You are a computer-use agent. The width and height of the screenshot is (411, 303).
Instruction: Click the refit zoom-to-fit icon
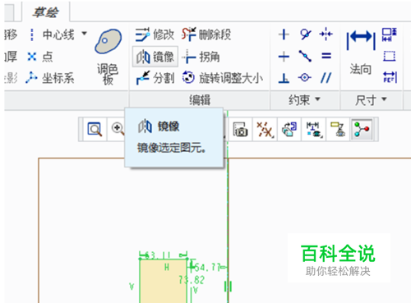point(95,129)
